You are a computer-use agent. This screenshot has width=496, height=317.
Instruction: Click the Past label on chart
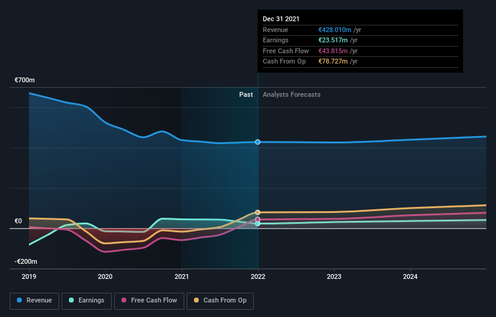(x=246, y=95)
